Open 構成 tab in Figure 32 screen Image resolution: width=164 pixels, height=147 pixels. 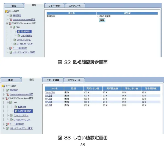tap(14, 5)
